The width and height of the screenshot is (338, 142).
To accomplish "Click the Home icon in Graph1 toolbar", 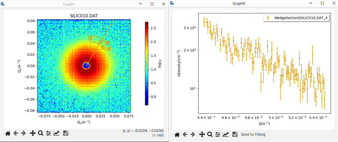I will click(8, 133).
